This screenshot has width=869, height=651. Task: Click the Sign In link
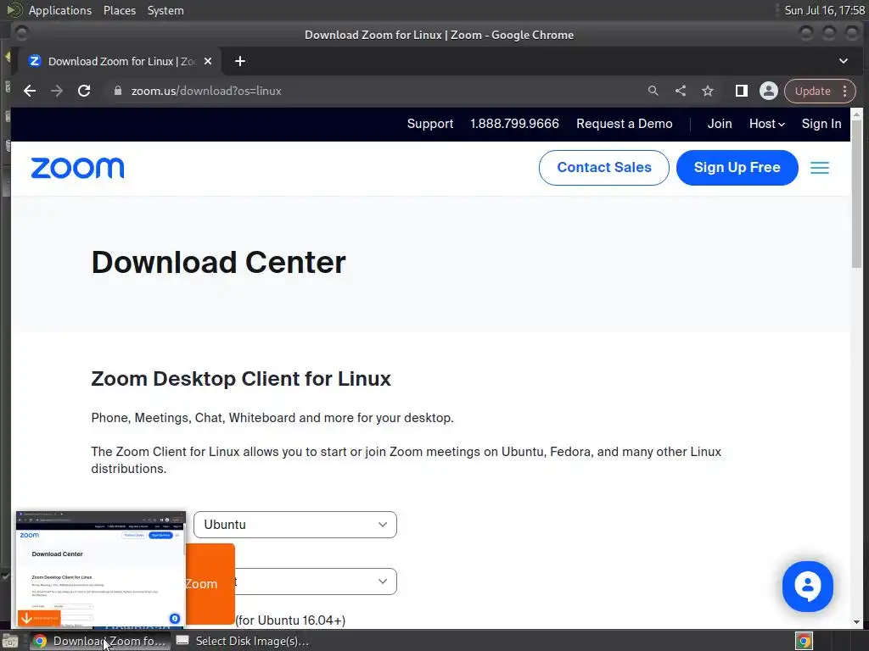point(821,124)
